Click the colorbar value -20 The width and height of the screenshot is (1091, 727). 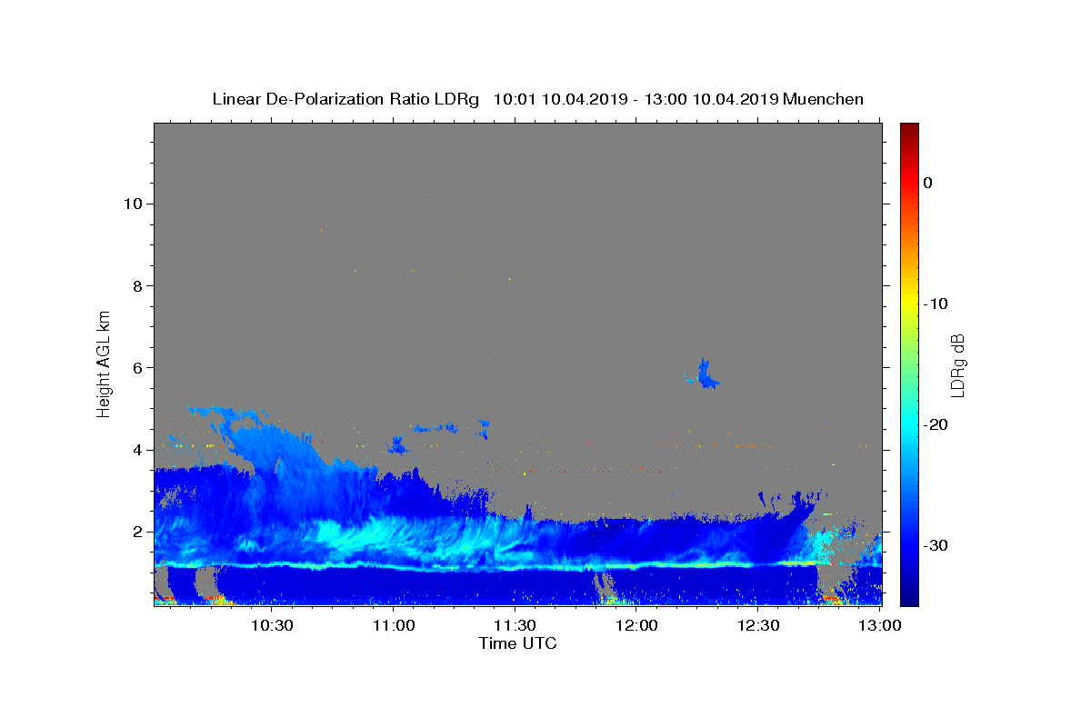click(936, 424)
